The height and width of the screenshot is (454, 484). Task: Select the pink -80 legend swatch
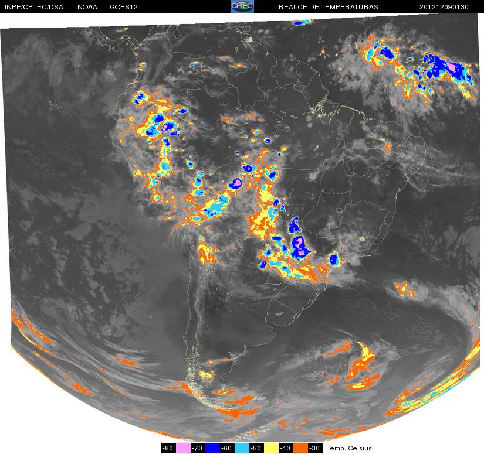click(183, 448)
